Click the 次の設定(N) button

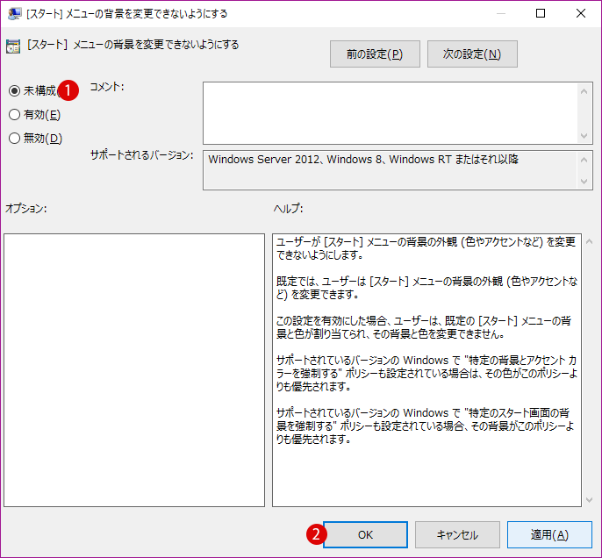pyautogui.click(x=472, y=54)
